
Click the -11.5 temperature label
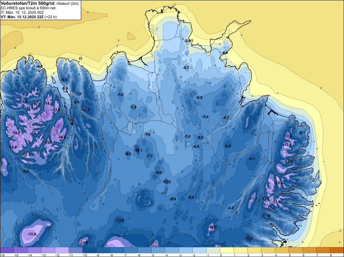166,182
